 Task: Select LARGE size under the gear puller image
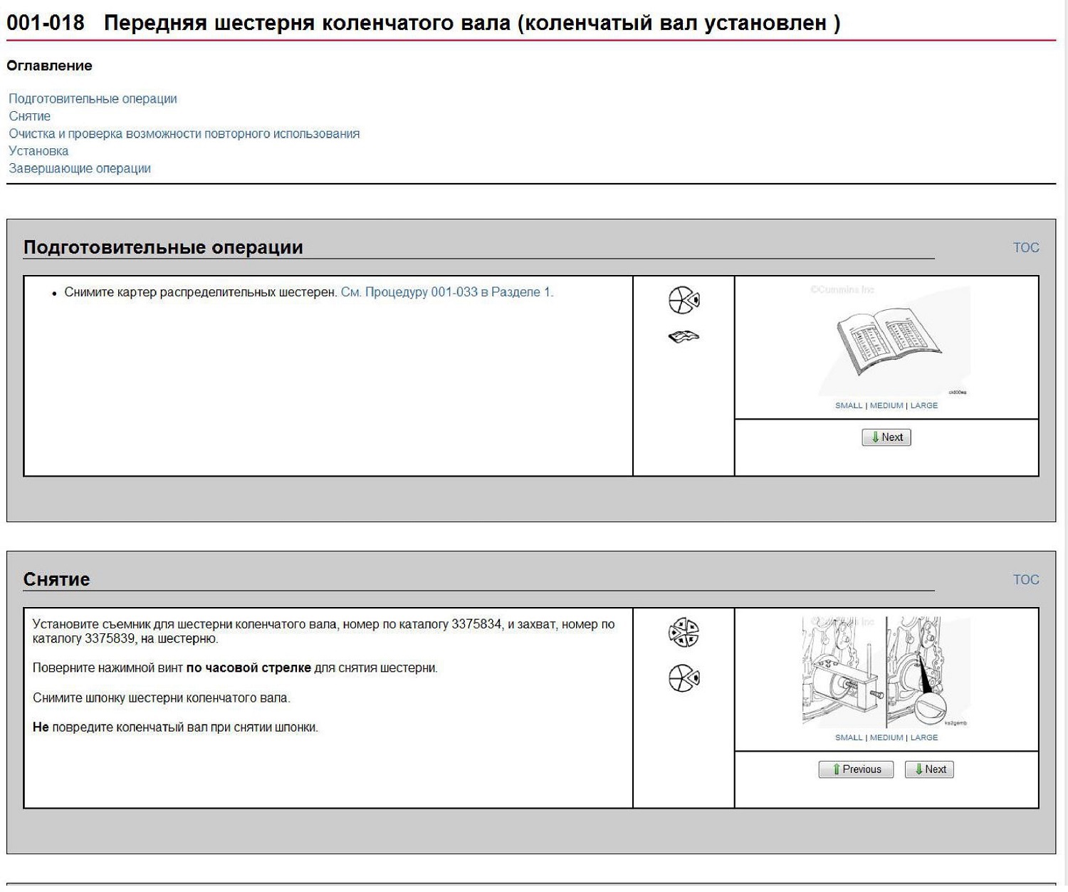pos(924,737)
